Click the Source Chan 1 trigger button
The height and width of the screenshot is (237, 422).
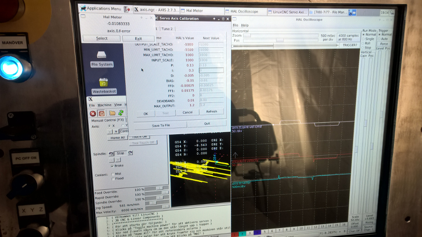tap(368, 228)
